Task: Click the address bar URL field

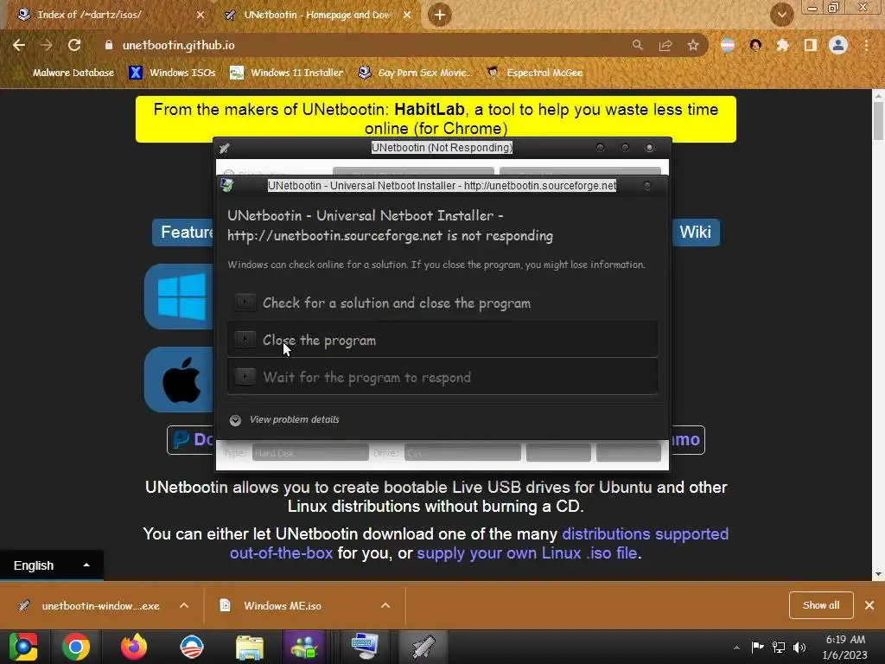Action: [x=361, y=45]
